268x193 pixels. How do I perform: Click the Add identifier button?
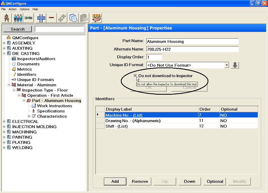click(115, 181)
